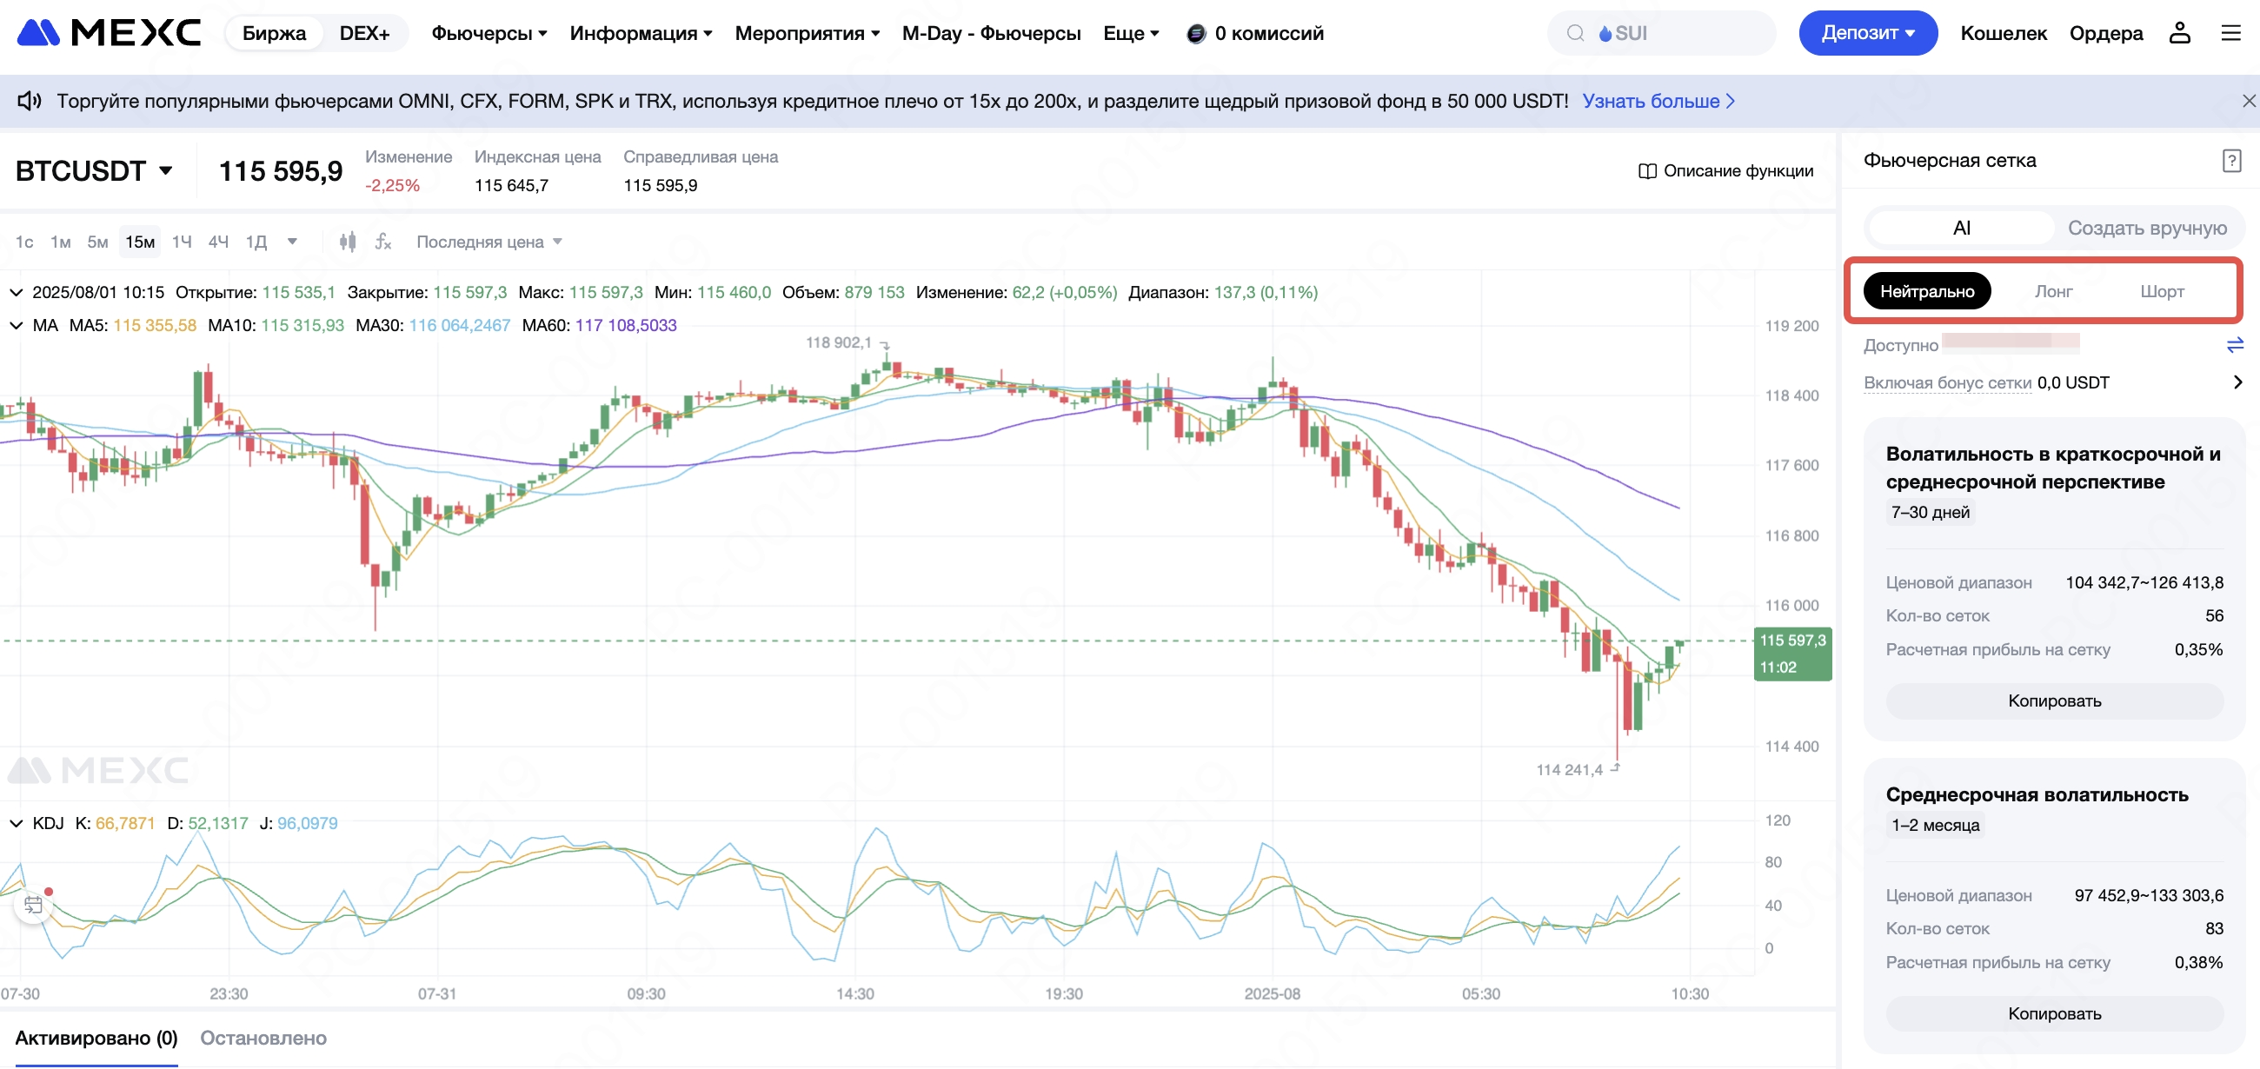Click the transfer arrows icon
Viewport: 2260px width, 1069px height.
tap(2235, 346)
